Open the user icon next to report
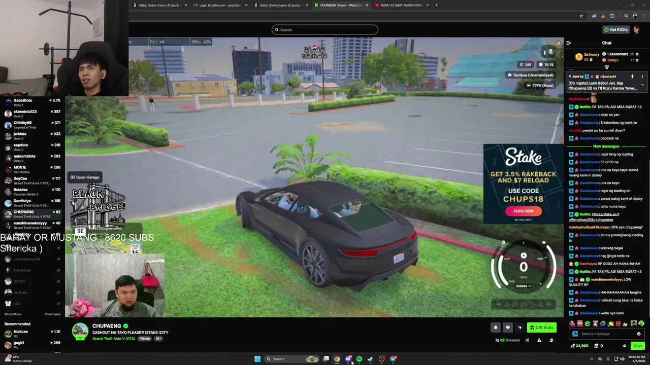Image resolution: width=650 pixels, height=365 pixels. (551, 340)
